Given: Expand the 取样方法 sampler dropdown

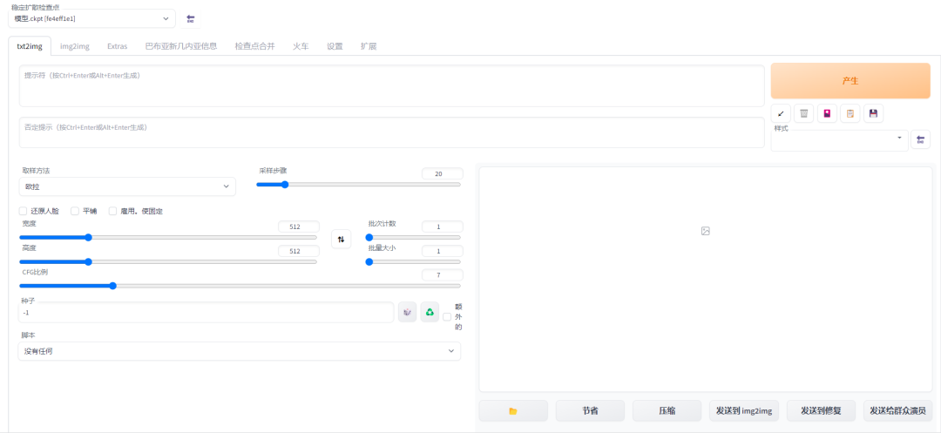Looking at the screenshot, I should (x=127, y=186).
